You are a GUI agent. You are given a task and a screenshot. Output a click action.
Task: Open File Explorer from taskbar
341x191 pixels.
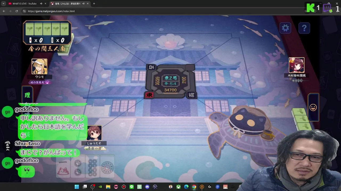pos(108,187)
